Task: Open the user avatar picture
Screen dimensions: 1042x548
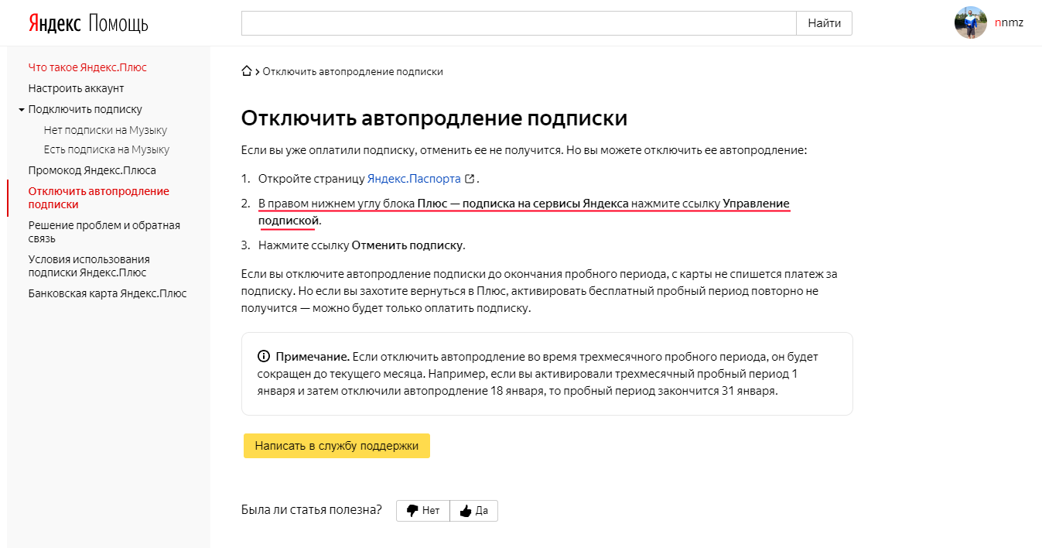Action: (x=970, y=22)
